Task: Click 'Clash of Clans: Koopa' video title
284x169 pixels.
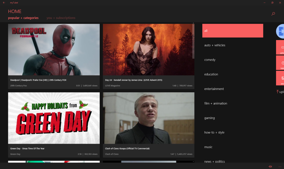Action: coord(127,149)
